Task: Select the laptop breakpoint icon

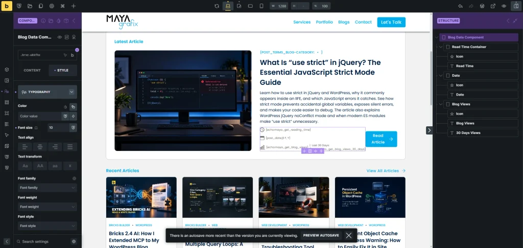Action: (228, 6)
